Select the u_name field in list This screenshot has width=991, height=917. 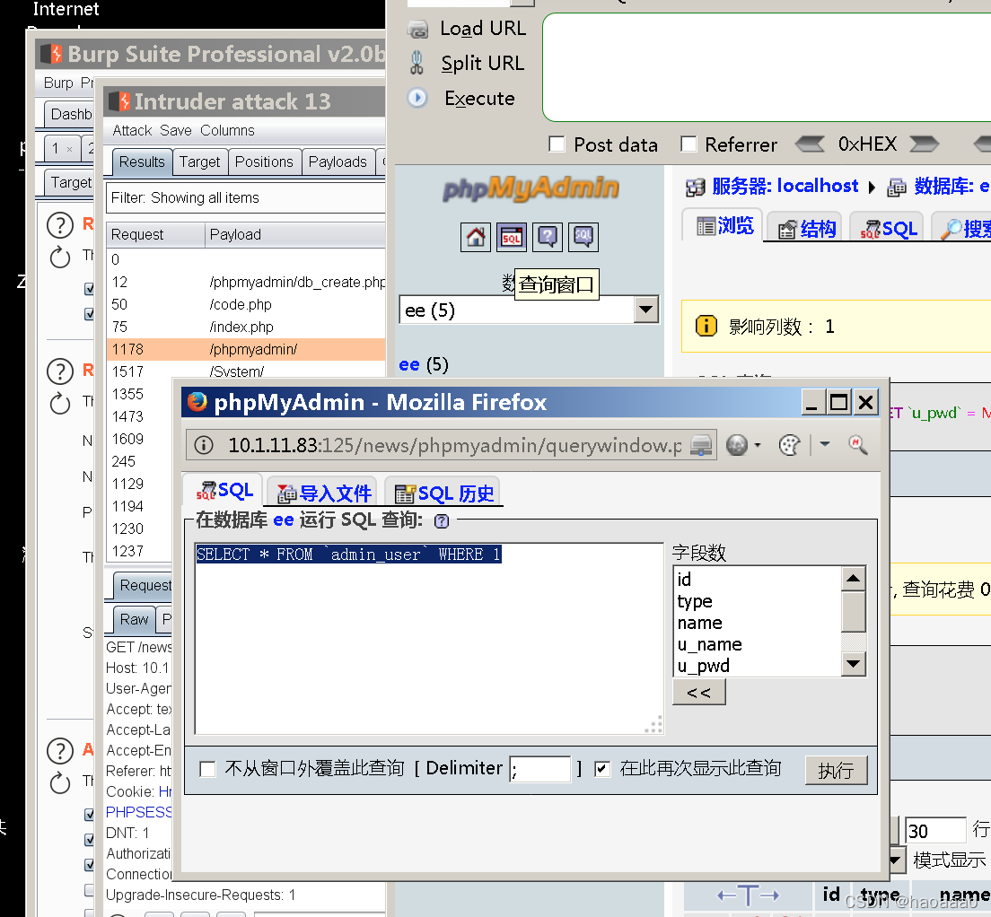757,644
